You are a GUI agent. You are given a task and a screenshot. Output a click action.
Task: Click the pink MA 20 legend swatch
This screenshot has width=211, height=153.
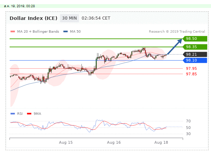pos(13,32)
